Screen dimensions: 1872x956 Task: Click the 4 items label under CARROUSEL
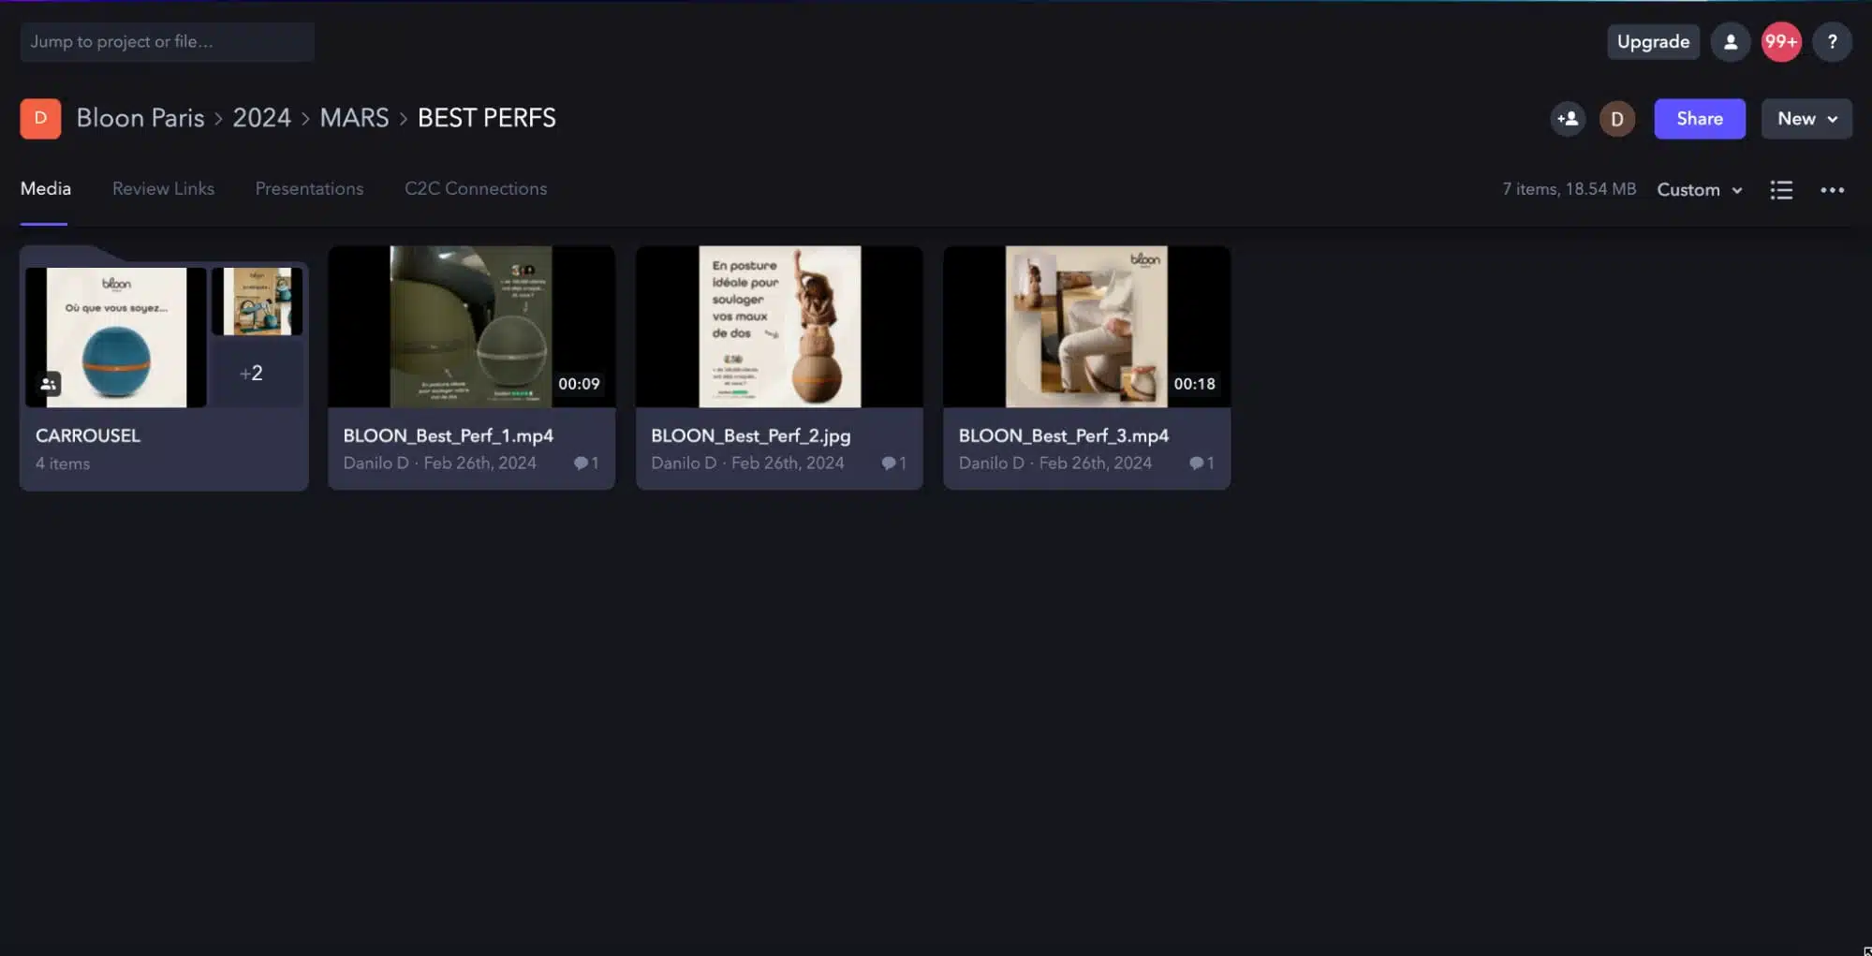63,463
